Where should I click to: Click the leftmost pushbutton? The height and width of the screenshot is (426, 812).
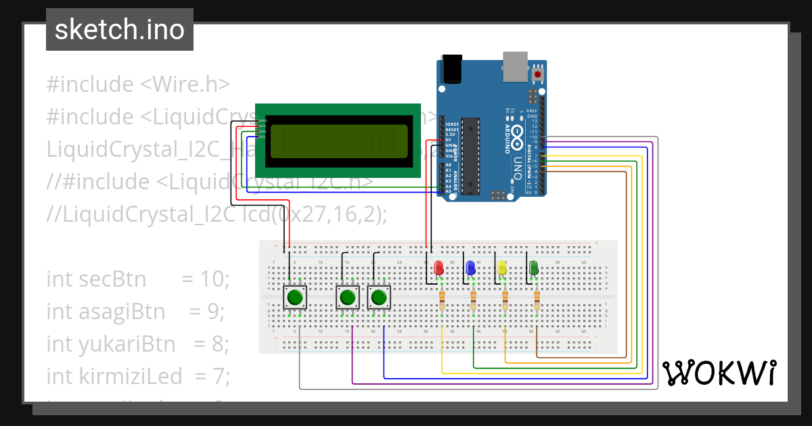[294, 295]
